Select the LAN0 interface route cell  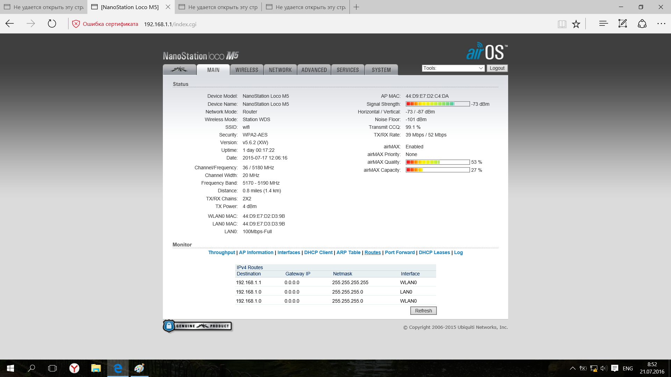(x=406, y=292)
